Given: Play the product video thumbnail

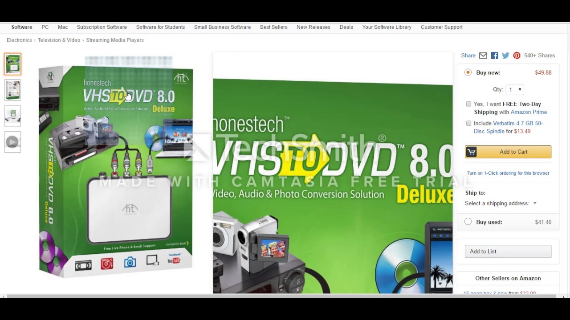Looking at the screenshot, I should click(x=12, y=142).
